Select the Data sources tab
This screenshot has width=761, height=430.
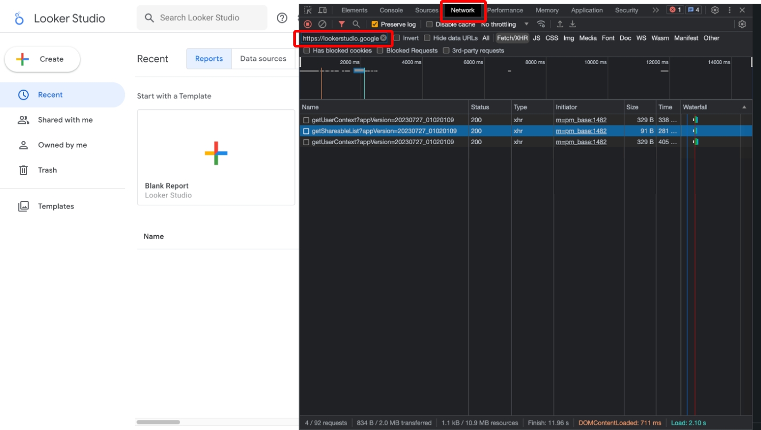(x=263, y=59)
